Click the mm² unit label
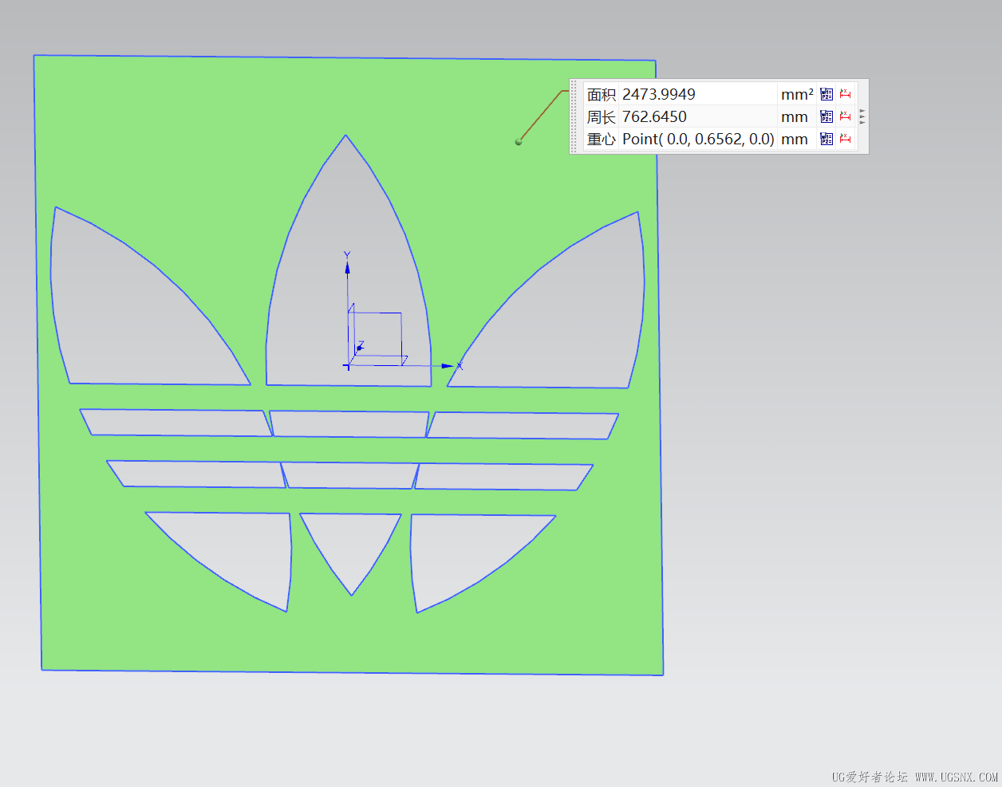 click(x=798, y=93)
